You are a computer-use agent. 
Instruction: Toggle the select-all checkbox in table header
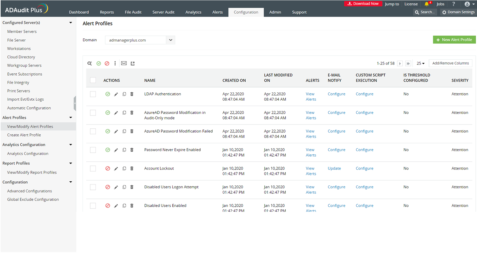93,80
